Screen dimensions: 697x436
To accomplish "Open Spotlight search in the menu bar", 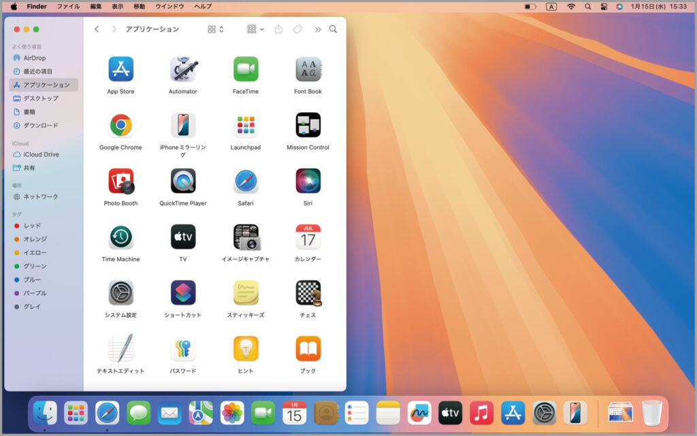I will tap(587, 7).
